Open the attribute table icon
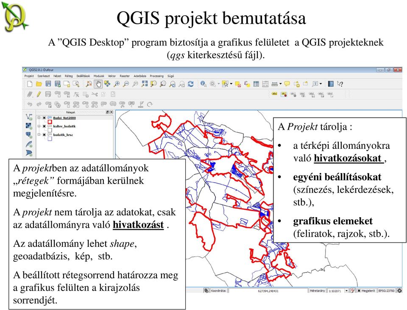This screenshot has width=407, height=310. 256,84
